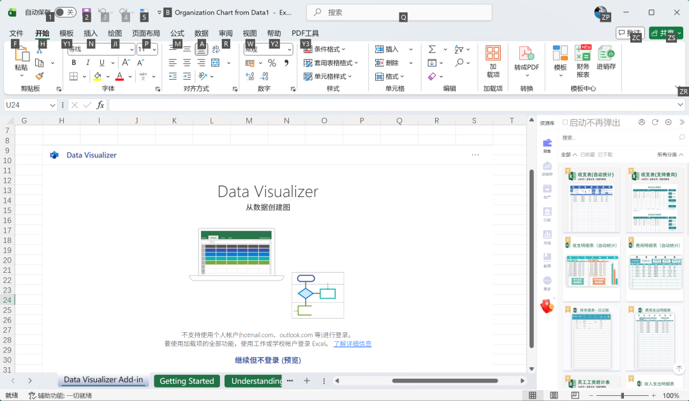This screenshot has width=689, height=401.
Task: Click the red font color swatch button
Action: pyautogui.click(x=119, y=77)
